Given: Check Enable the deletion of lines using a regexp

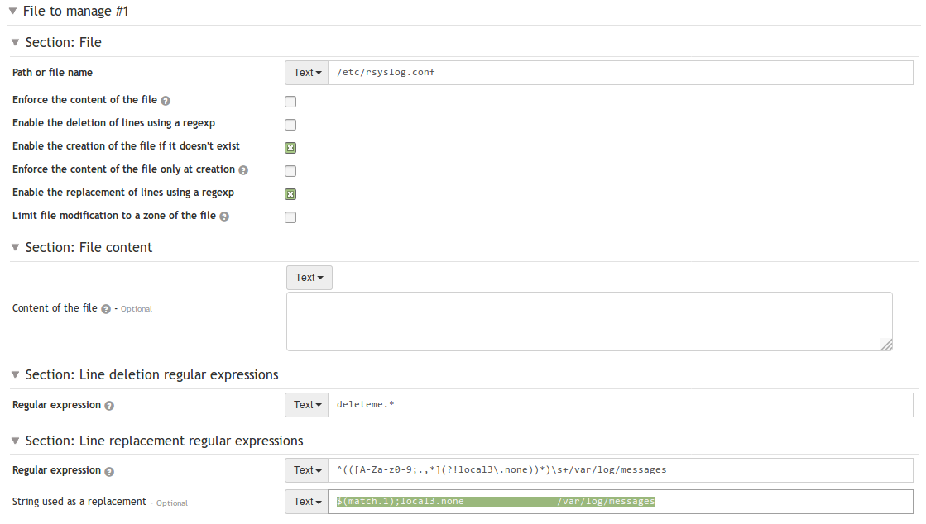Looking at the screenshot, I should click(x=290, y=125).
